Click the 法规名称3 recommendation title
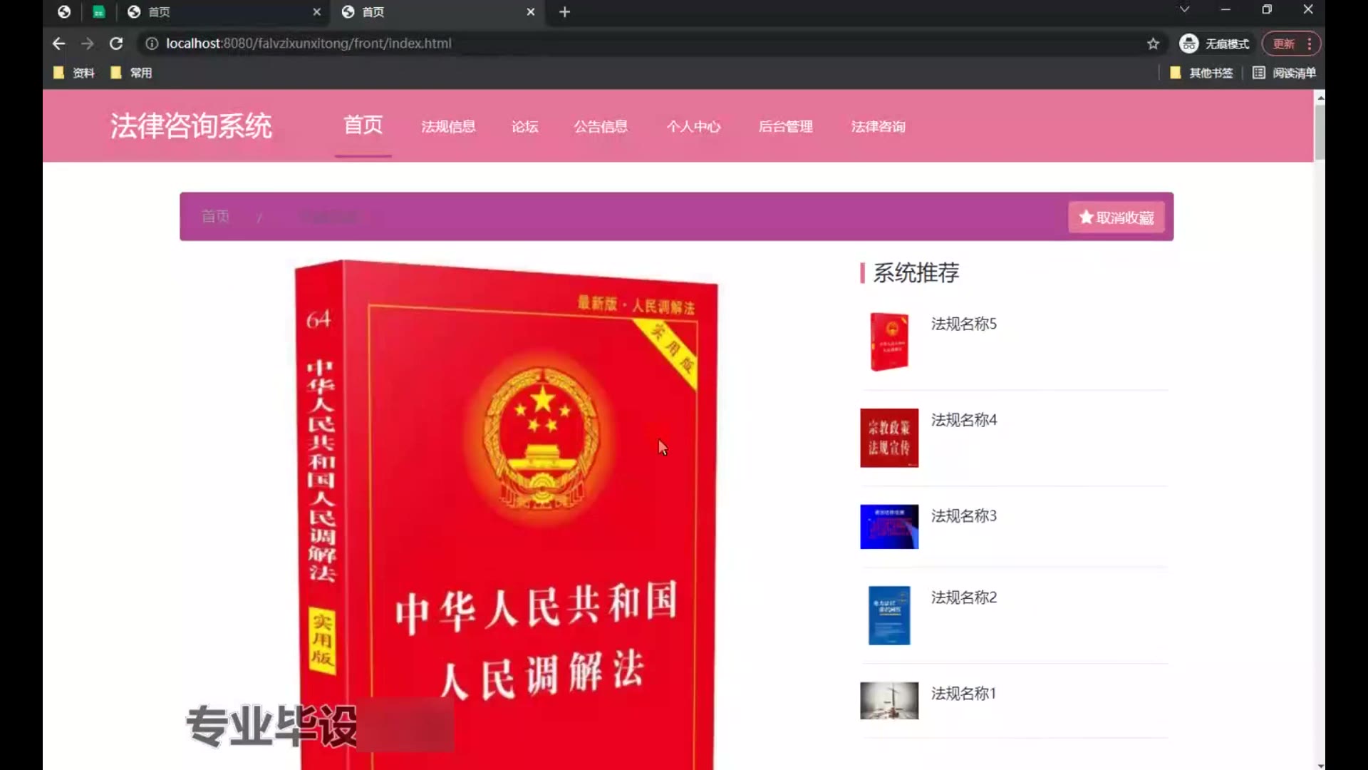Viewport: 1368px width, 770px height. [963, 515]
